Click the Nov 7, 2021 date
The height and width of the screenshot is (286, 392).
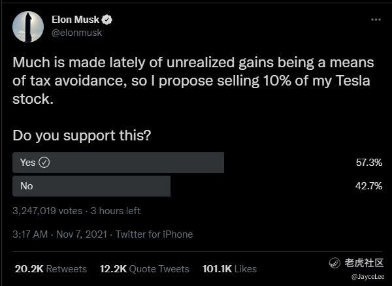tap(82, 234)
